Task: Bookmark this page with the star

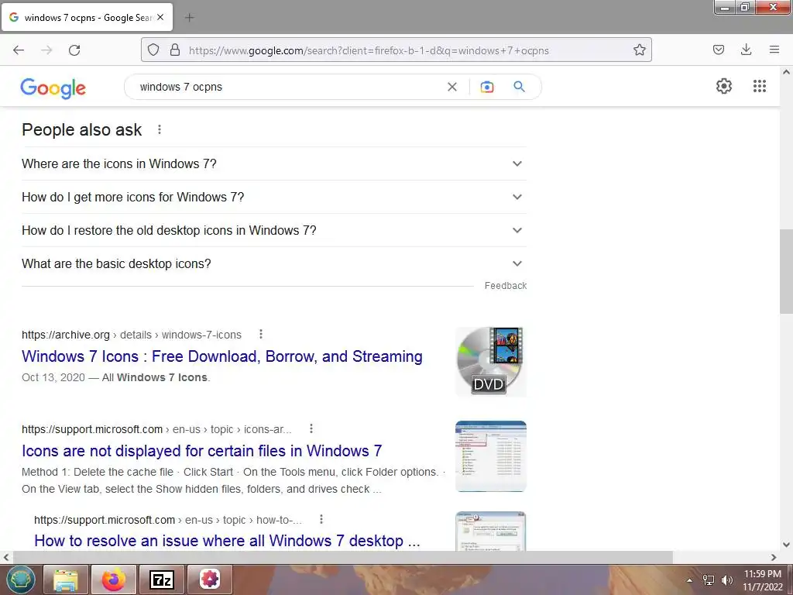Action: pyautogui.click(x=639, y=50)
